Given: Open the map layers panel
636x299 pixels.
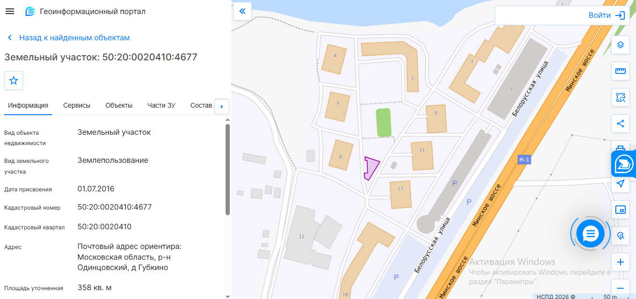Looking at the screenshot, I should pos(621,45).
